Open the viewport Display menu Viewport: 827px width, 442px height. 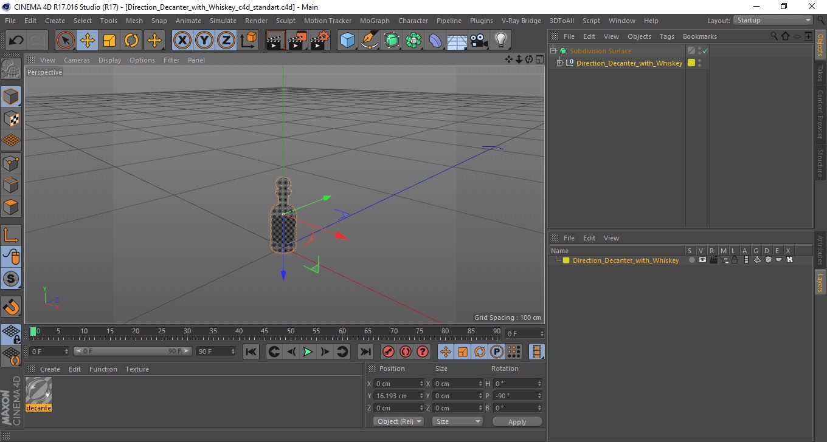[x=110, y=60]
